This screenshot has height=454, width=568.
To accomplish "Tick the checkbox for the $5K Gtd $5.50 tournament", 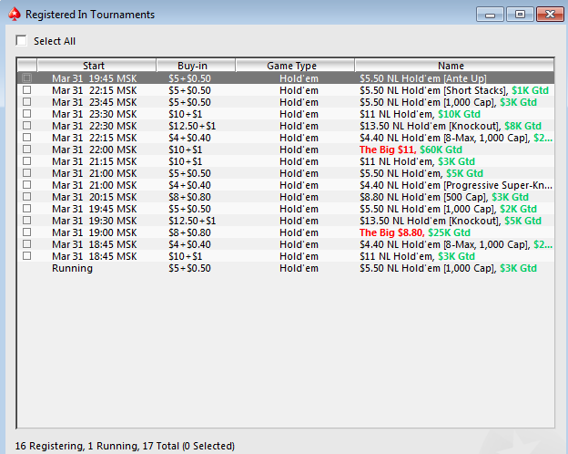I will [26, 173].
